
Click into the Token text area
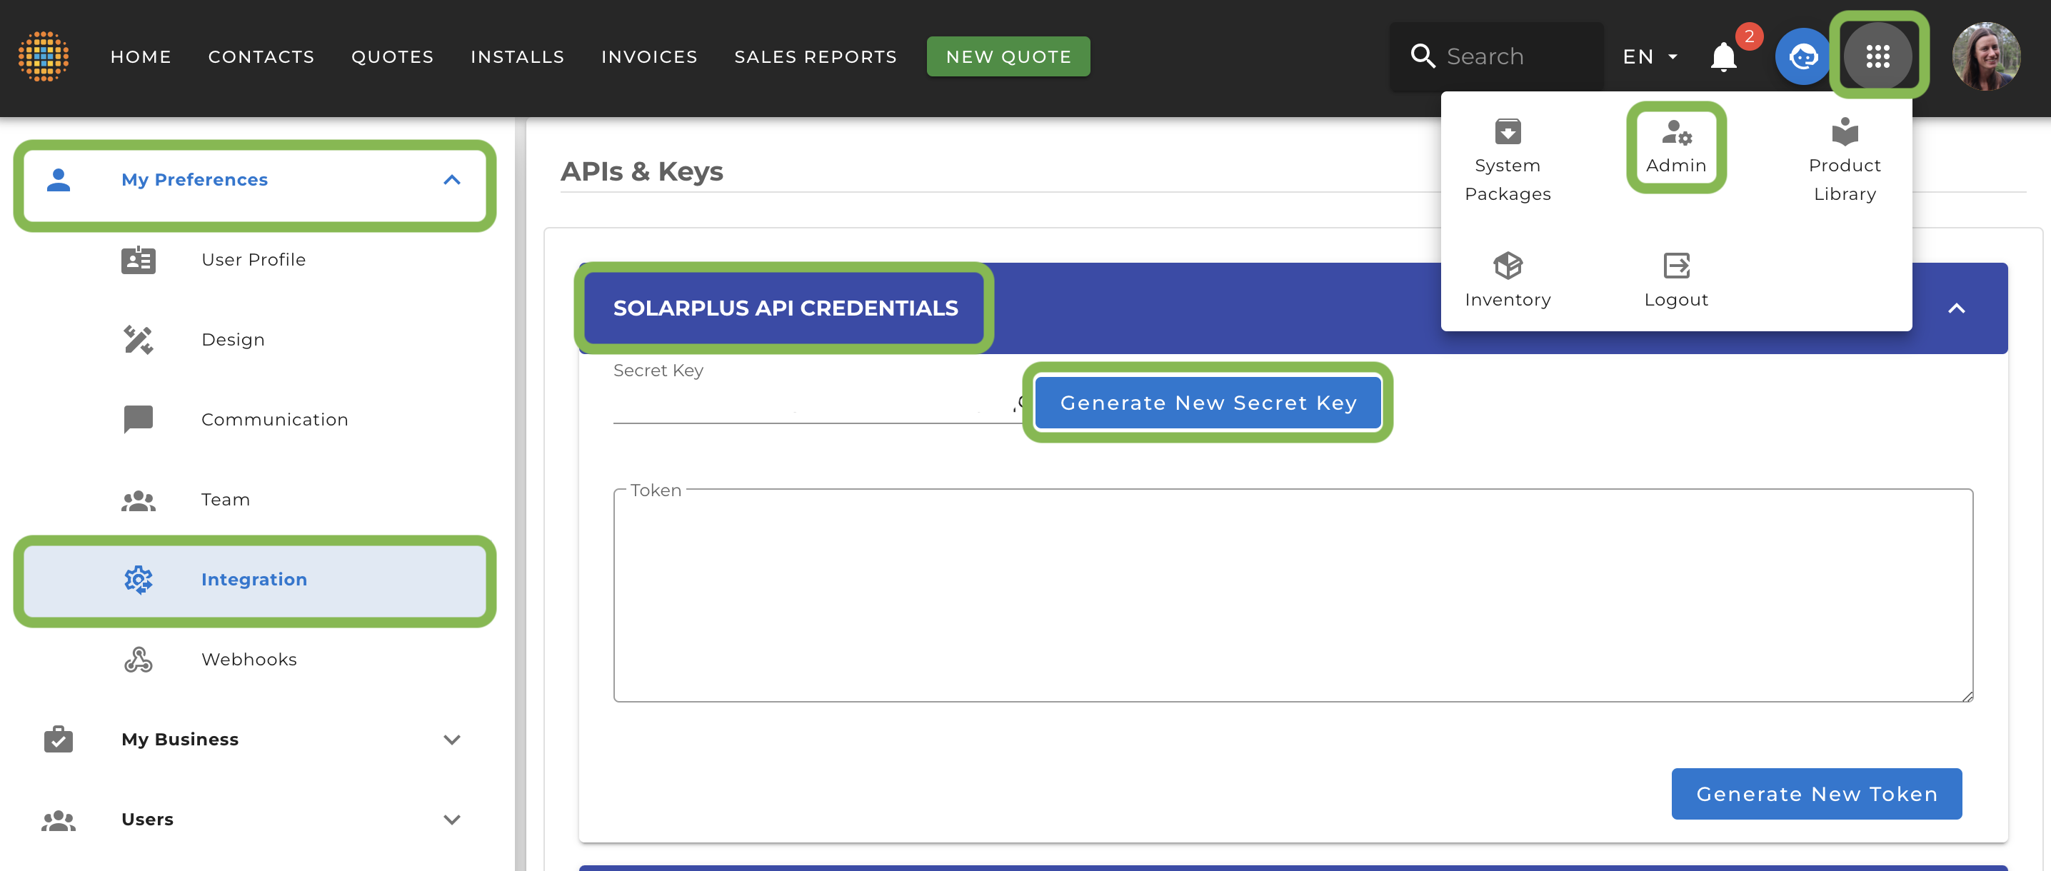[x=1292, y=595]
